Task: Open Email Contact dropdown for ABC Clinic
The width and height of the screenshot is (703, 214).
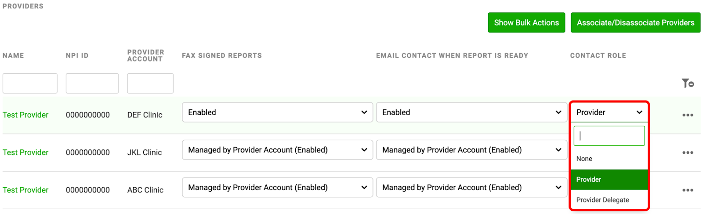Action: [471, 188]
